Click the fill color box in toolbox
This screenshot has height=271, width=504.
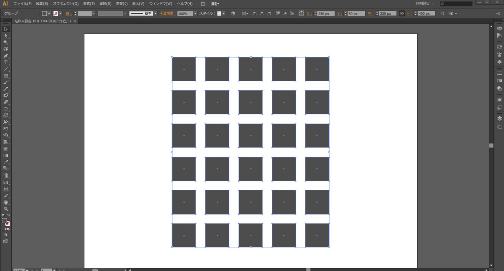pos(4,221)
